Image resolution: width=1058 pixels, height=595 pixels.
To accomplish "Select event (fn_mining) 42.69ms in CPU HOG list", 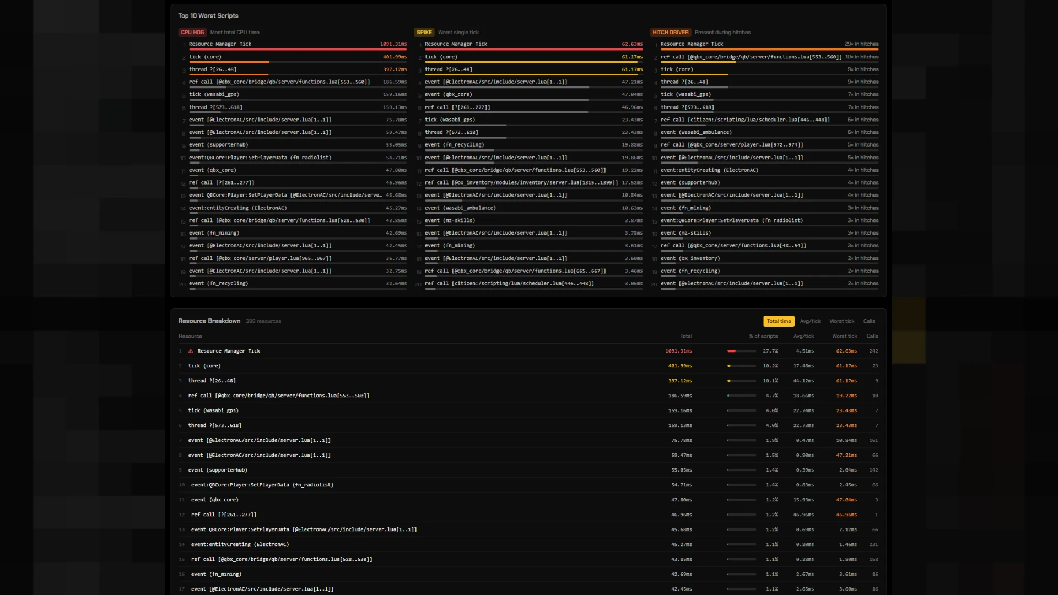I will tap(294, 234).
